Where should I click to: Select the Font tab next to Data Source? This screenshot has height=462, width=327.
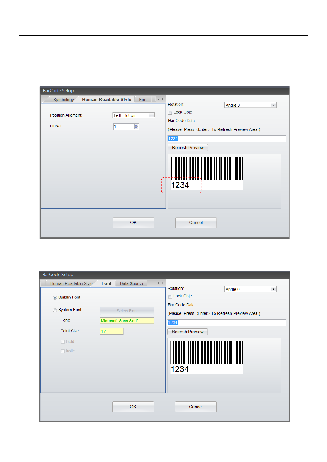coord(106,283)
